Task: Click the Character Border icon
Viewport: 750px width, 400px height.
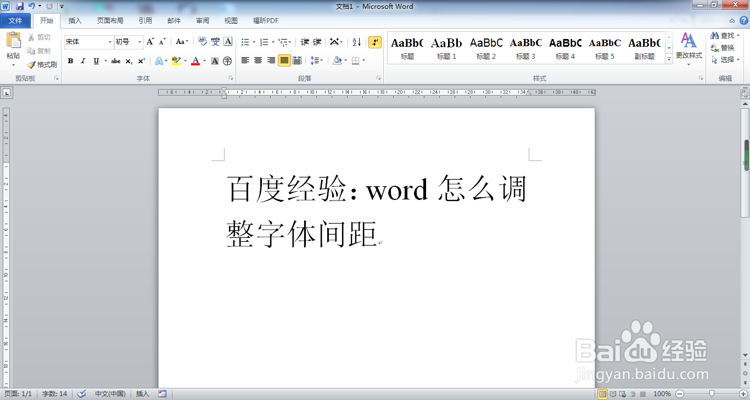Action: coord(228,42)
